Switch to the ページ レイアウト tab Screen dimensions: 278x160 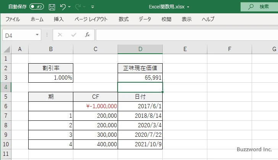(x=91, y=19)
